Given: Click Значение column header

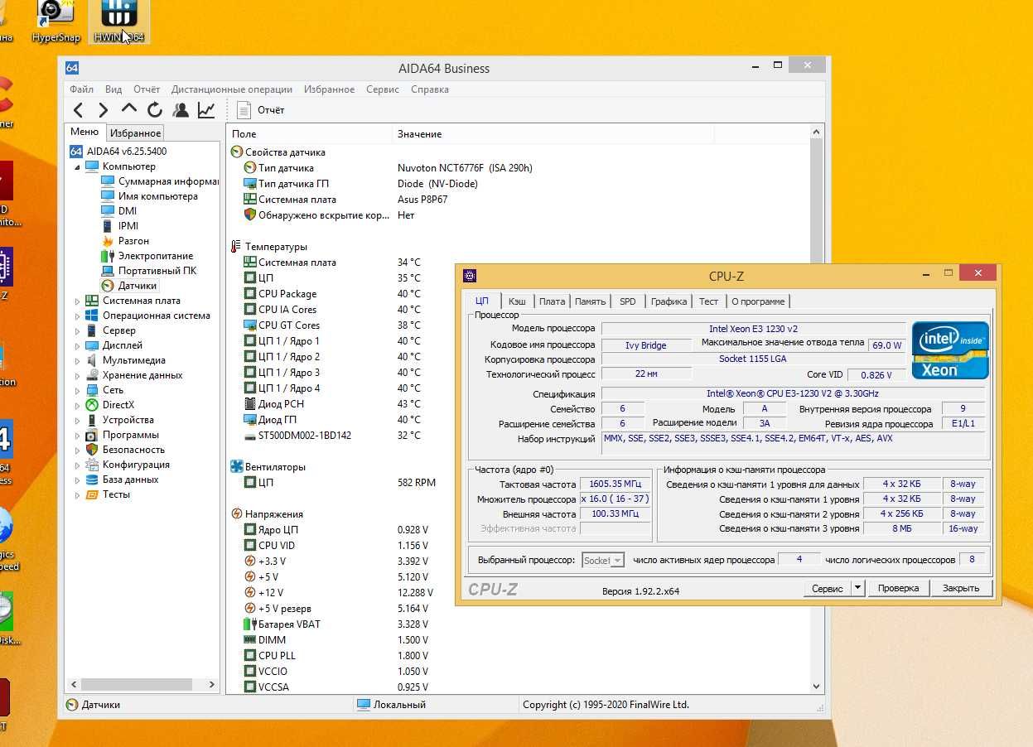Looking at the screenshot, I should [x=553, y=133].
